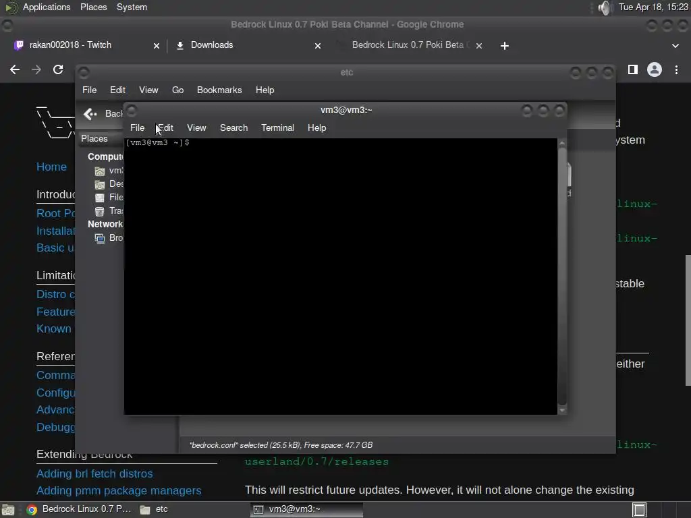The image size is (691, 518).
Task: Open Go menu in etc file manager
Action: pos(177,90)
